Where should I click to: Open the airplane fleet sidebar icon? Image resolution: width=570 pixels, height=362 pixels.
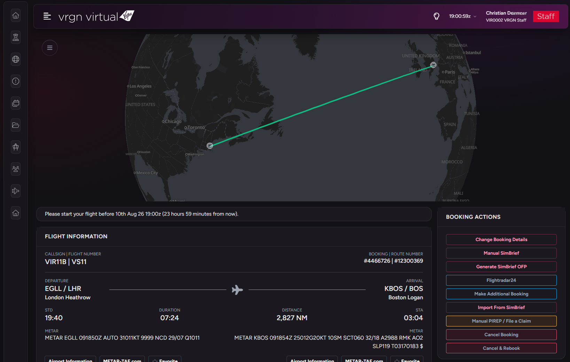tap(16, 191)
